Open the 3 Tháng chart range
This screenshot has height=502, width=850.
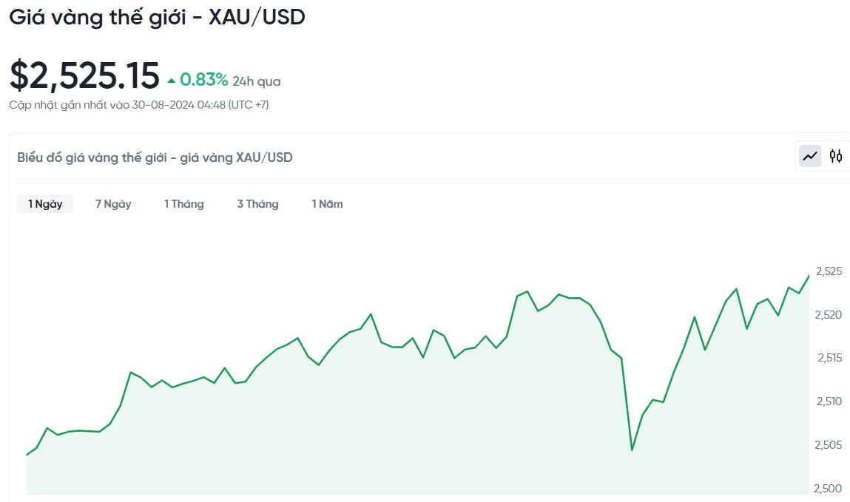257,204
